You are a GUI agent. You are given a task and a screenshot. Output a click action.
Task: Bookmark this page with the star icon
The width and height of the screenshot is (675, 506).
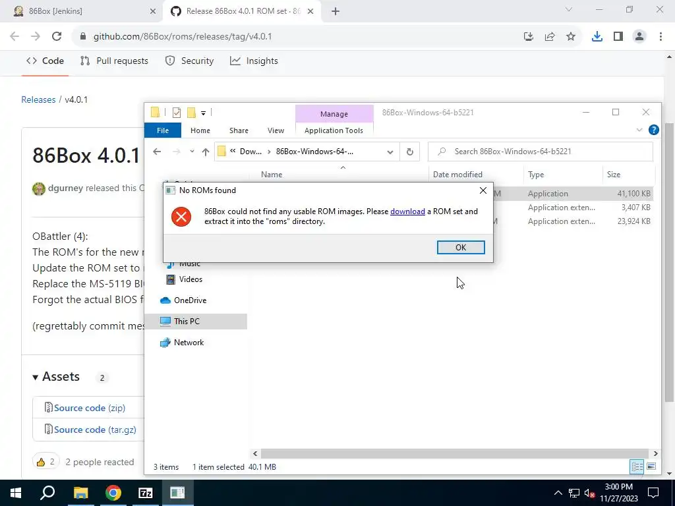571,37
